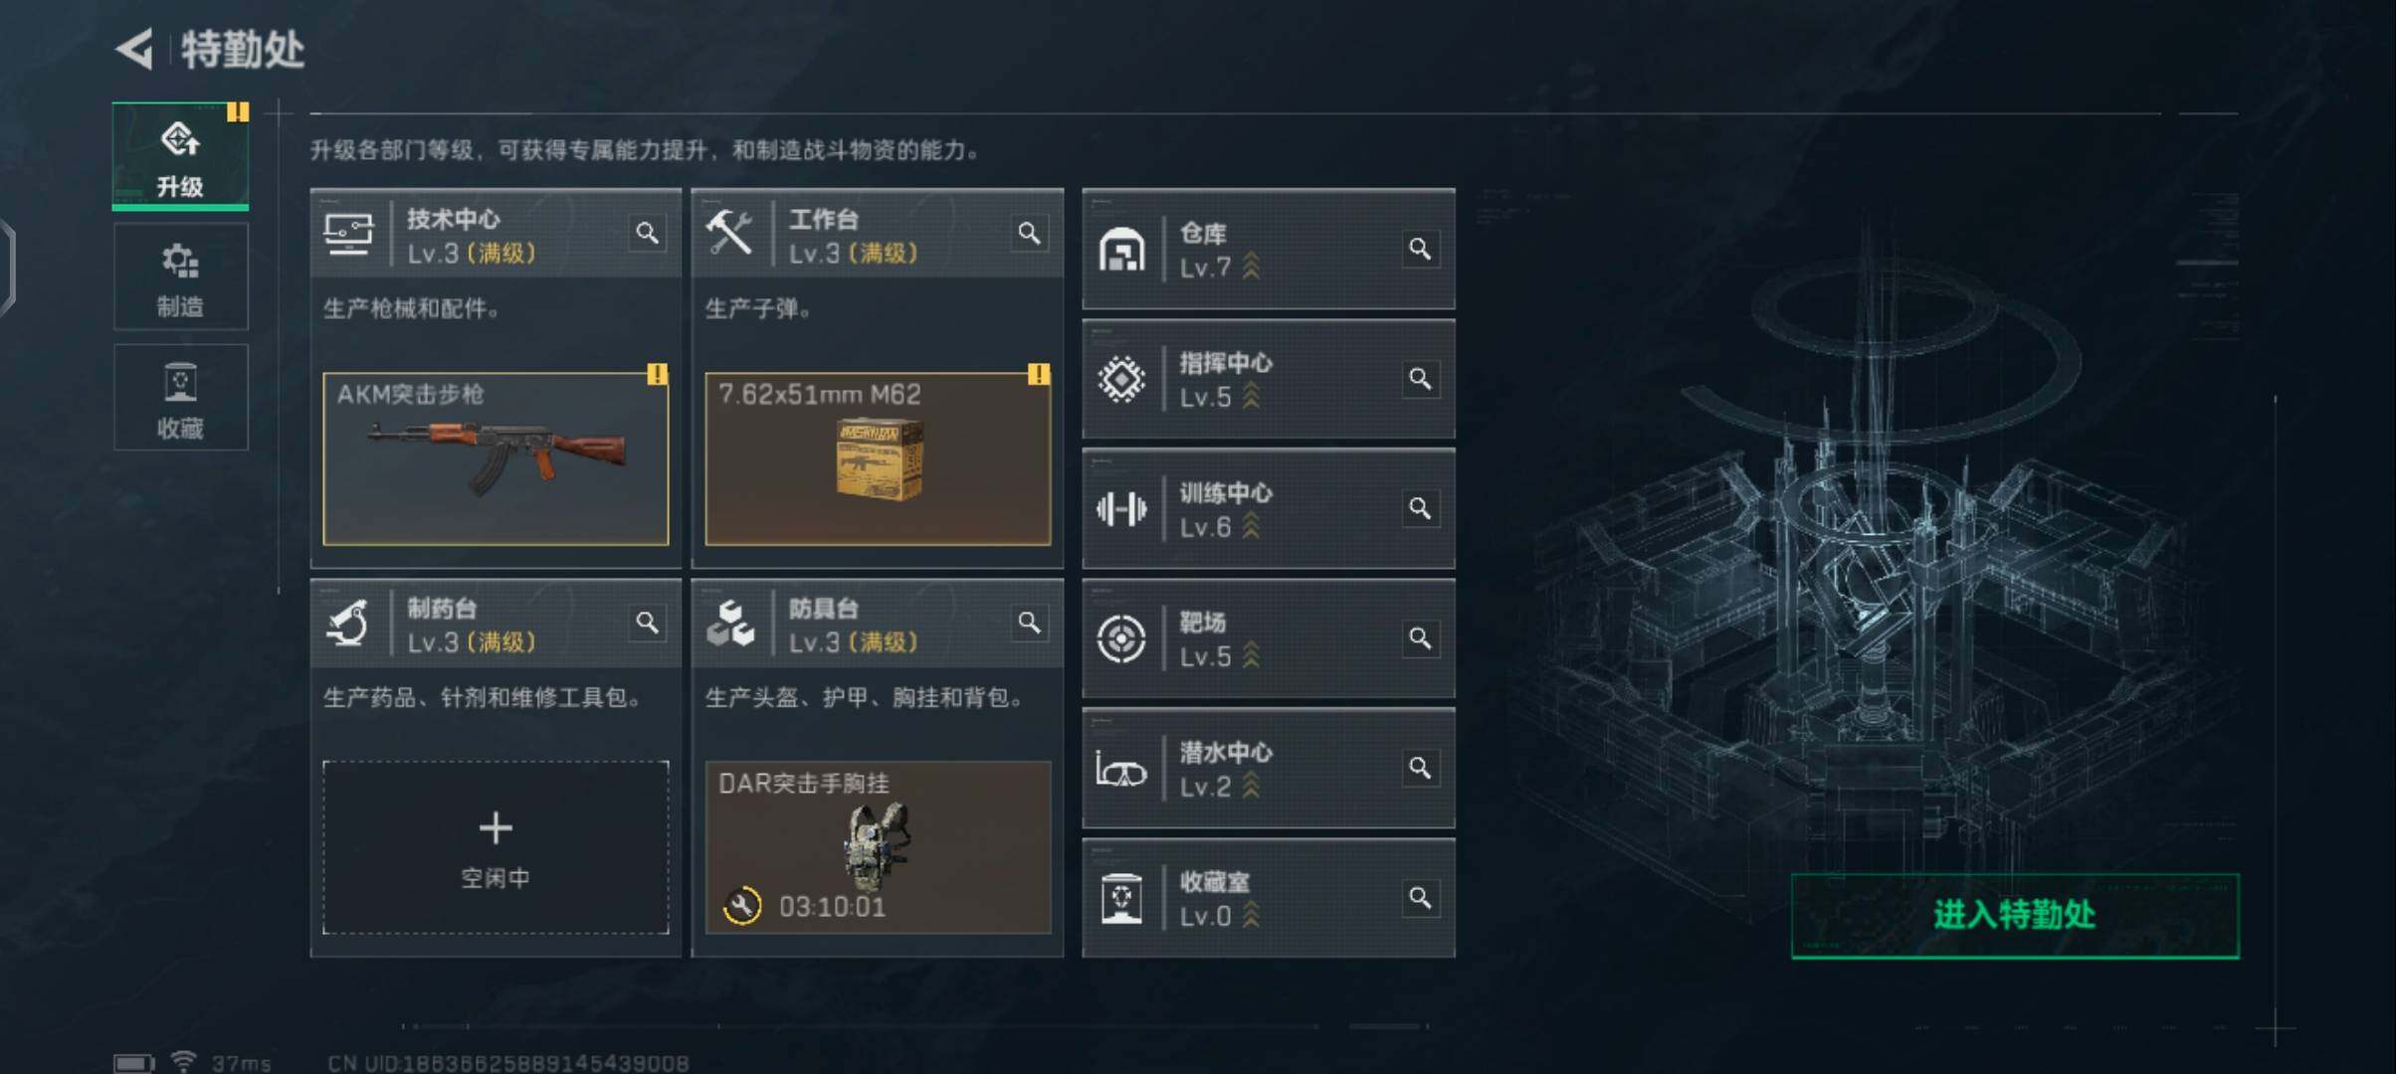Screen dimensions: 2396x1074
Task: Open the 制药台 magnifier details icon
Action: (647, 623)
